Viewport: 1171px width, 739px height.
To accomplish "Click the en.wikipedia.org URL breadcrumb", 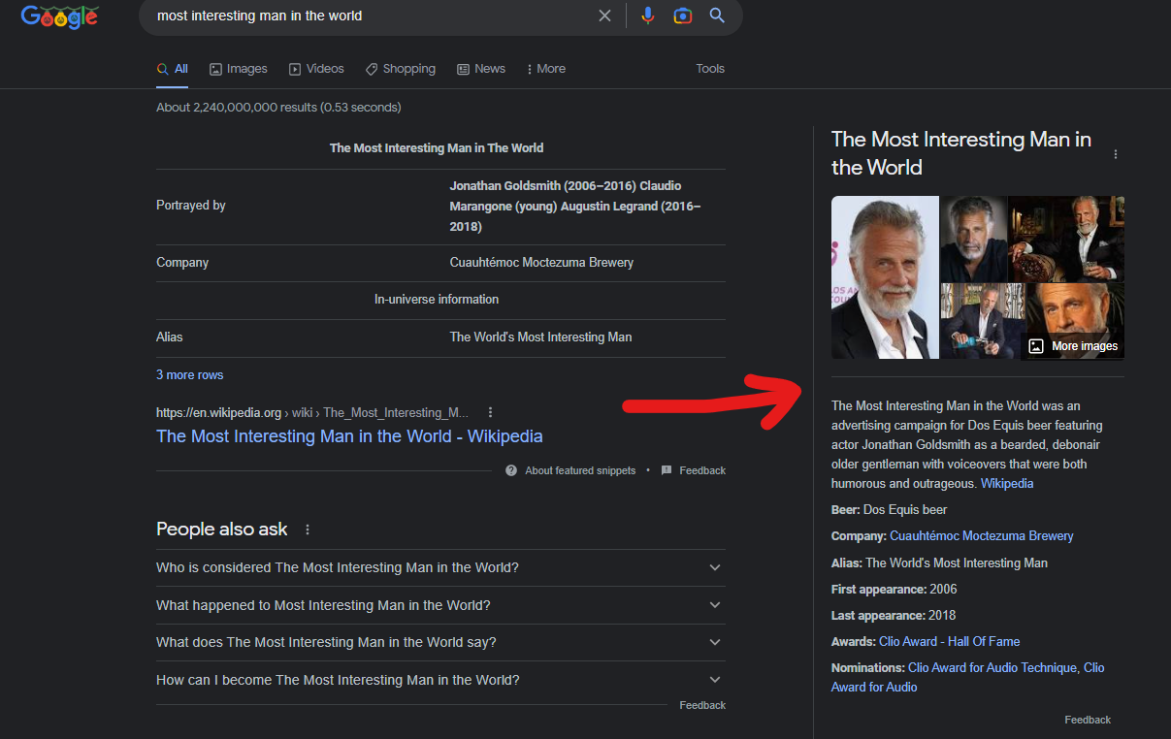I will (312, 412).
